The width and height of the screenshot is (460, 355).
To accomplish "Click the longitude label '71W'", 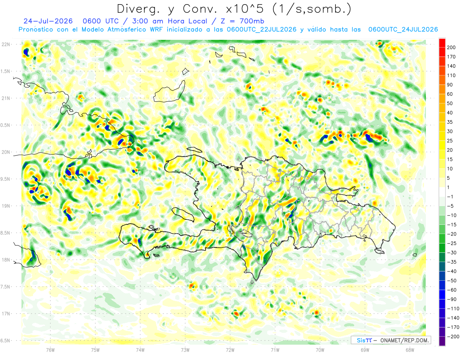I will (275, 350).
